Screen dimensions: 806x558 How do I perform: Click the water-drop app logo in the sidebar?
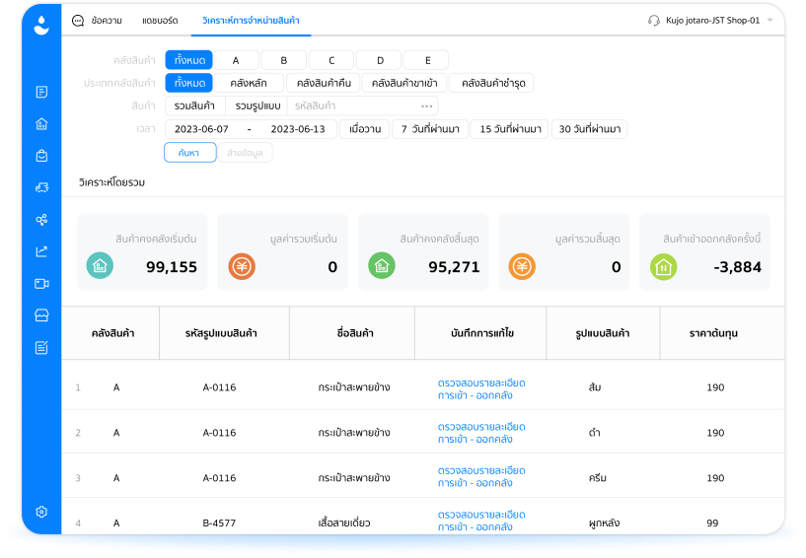(41, 25)
